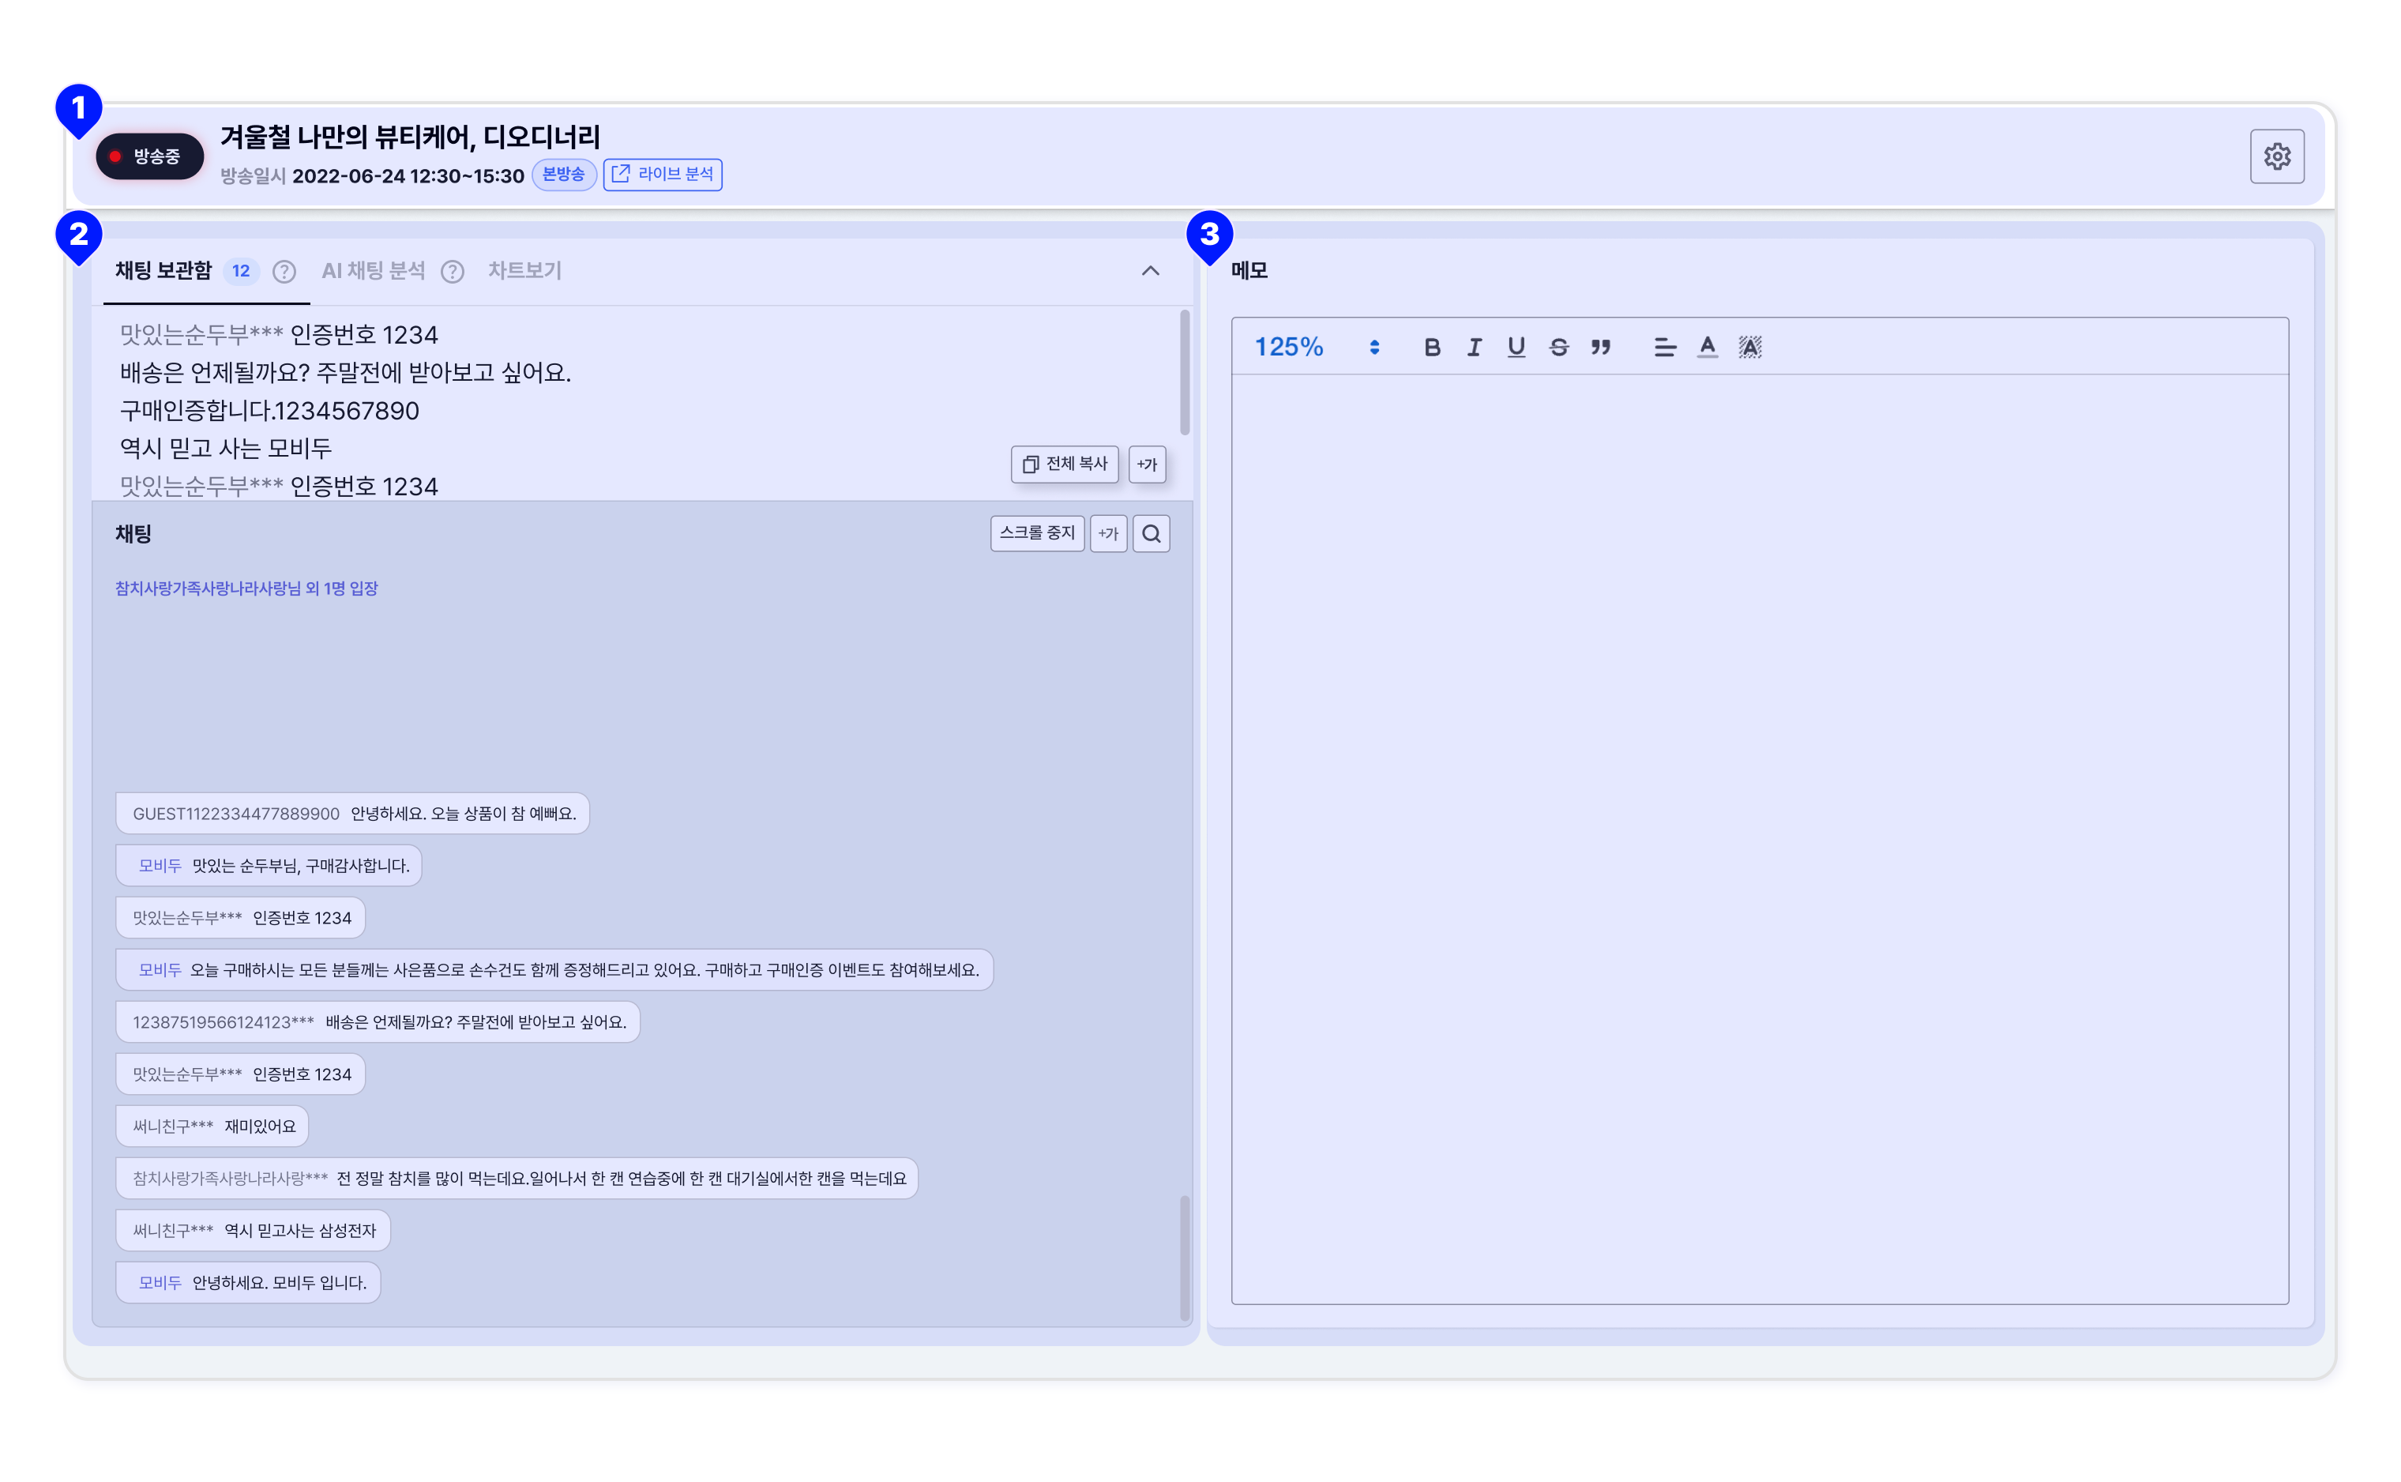
Task: Click archived line 역시 믿고 사는 모비두
Action: [x=225, y=449]
